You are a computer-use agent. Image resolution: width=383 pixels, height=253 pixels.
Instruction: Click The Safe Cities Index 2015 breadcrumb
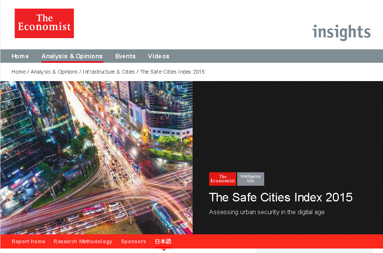tap(172, 72)
